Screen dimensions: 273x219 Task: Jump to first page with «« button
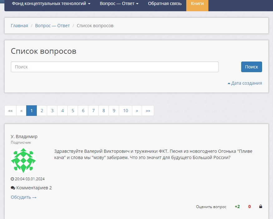(x=10, y=111)
